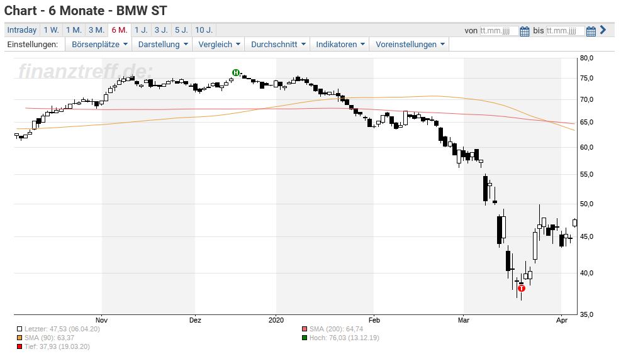Focus the 'bis' end date input field
Viewport: 621px width, 354px height.
(565, 31)
